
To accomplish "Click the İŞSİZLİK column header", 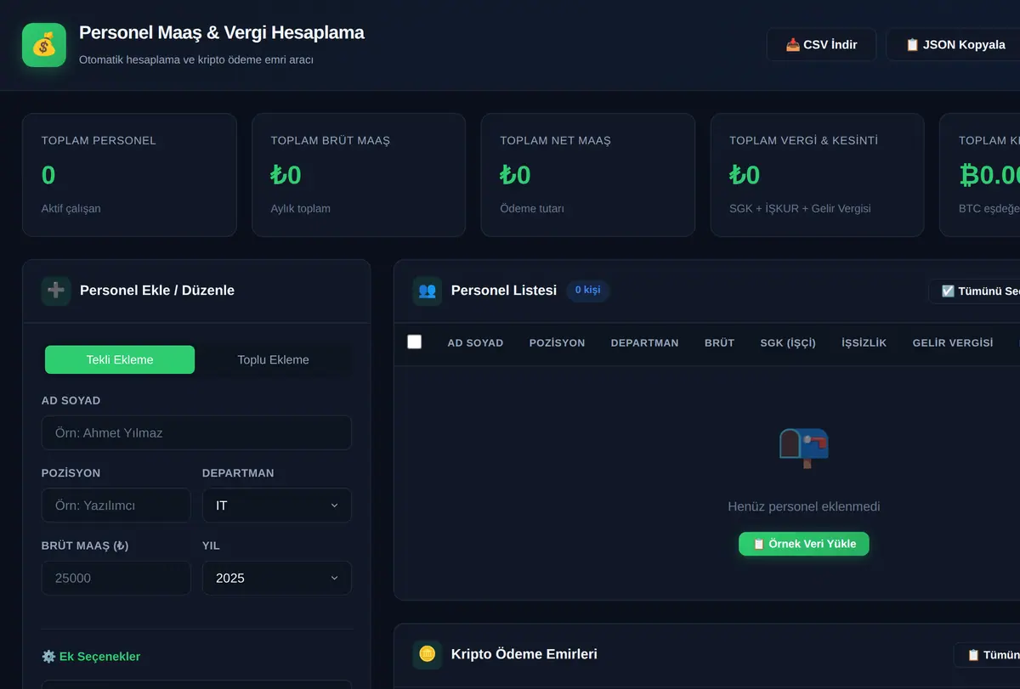I will [864, 342].
